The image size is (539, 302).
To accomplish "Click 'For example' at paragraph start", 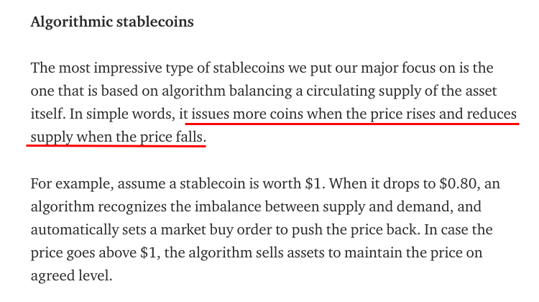I will pyautogui.click(x=70, y=184).
